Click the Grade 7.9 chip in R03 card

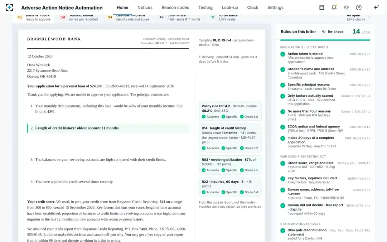click(x=249, y=170)
